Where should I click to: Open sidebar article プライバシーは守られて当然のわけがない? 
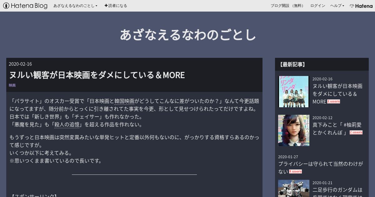coord(321,168)
